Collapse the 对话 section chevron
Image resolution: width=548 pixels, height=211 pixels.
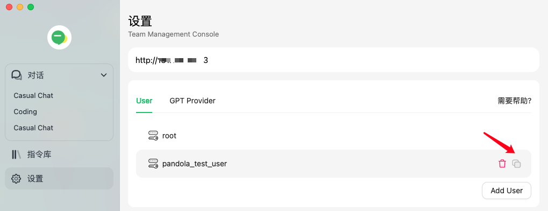[104, 75]
